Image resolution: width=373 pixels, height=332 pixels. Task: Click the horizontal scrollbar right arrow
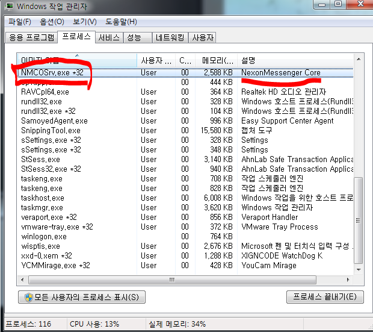point(348,280)
